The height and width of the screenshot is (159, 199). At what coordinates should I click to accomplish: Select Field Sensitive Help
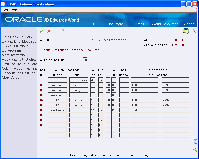click(x=17, y=37)
